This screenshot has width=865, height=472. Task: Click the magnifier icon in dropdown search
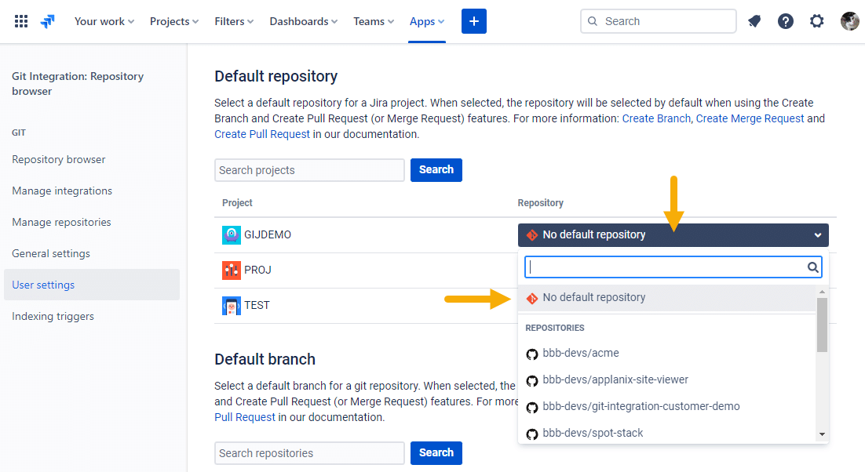812,267
